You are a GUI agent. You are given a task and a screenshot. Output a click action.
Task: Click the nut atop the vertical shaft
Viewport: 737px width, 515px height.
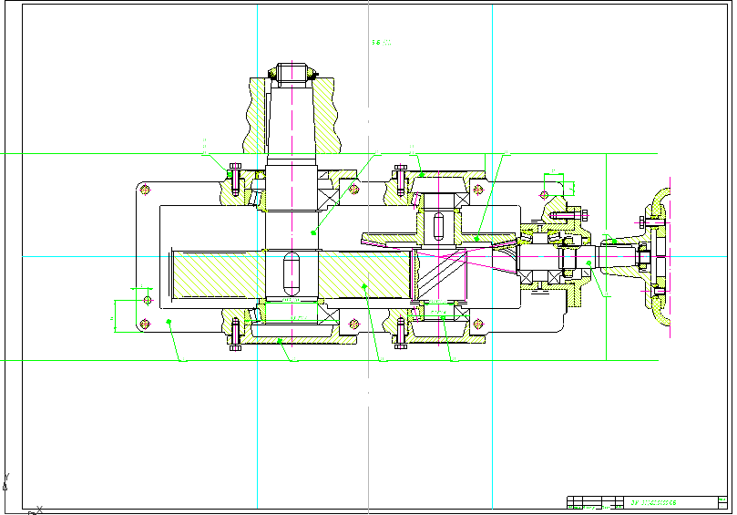pyautogui.click(x=292, y=72)
